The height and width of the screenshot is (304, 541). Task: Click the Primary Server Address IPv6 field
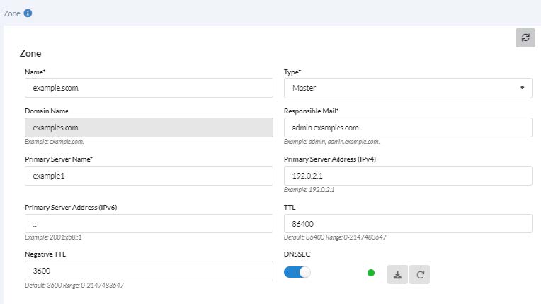[149, 224]
